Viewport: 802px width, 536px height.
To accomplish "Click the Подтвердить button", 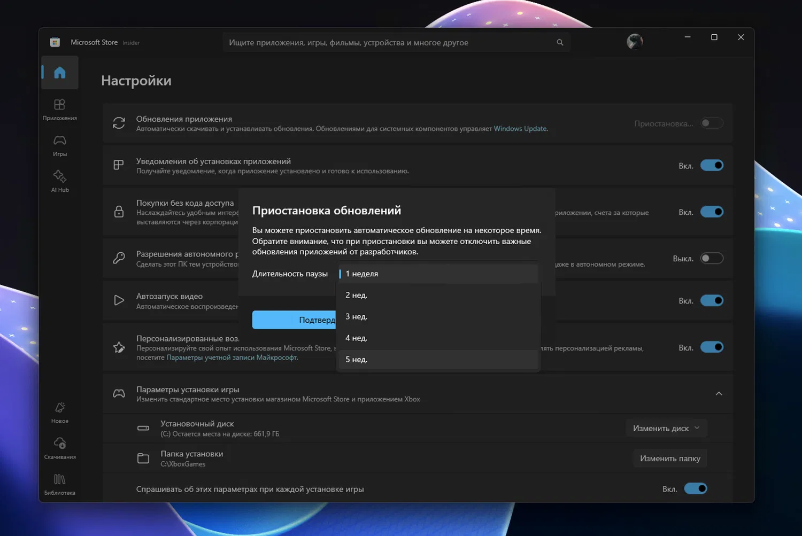I will click(x=295, y=320).
